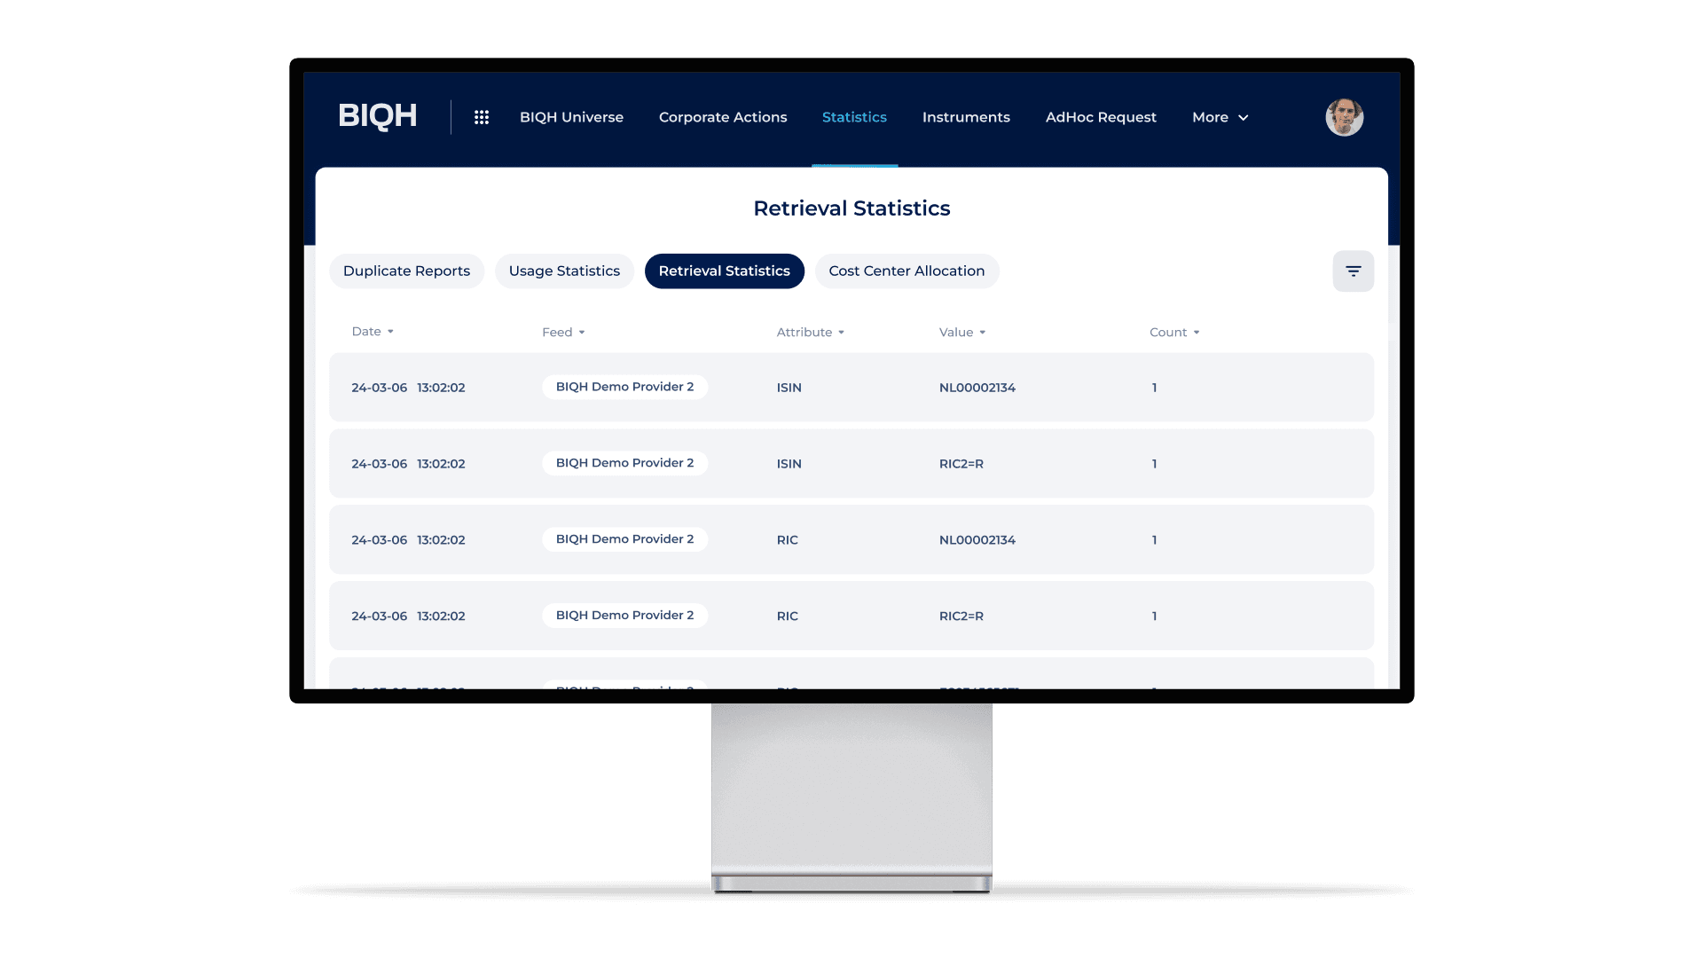Open the apps grid icon
The width and height of the screenshot is (1703, 958).
click(482, 117)
